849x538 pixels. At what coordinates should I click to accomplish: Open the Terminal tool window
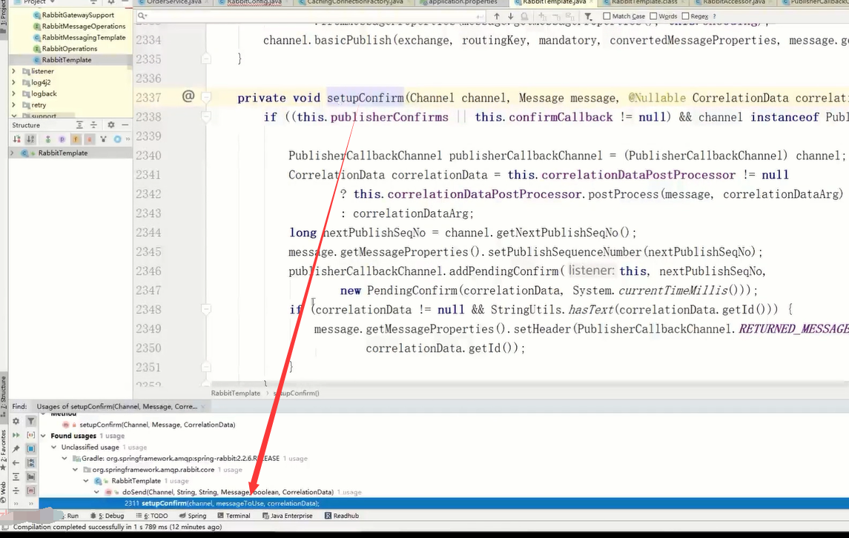[234, 516]
